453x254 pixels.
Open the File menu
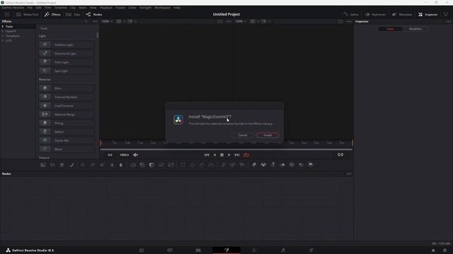[30, 8]
